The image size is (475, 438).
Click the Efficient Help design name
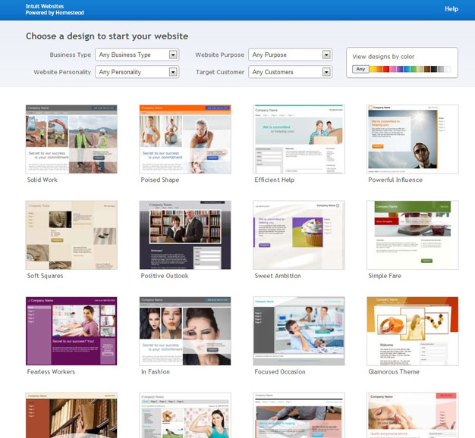point(275,180)
